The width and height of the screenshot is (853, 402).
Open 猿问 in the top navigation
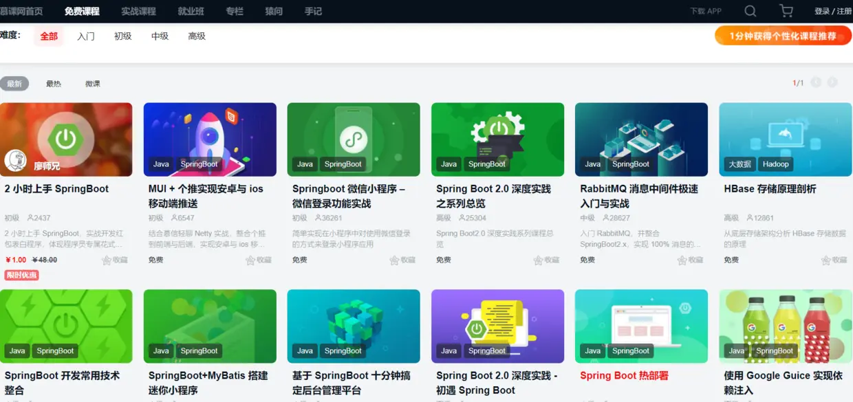[x=274, y=11]
